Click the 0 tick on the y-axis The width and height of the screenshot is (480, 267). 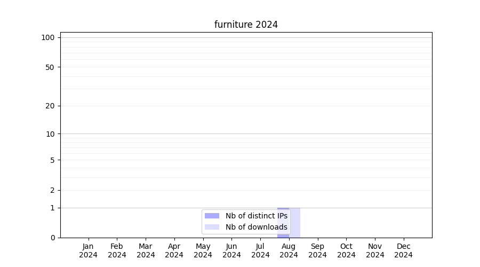52,238
